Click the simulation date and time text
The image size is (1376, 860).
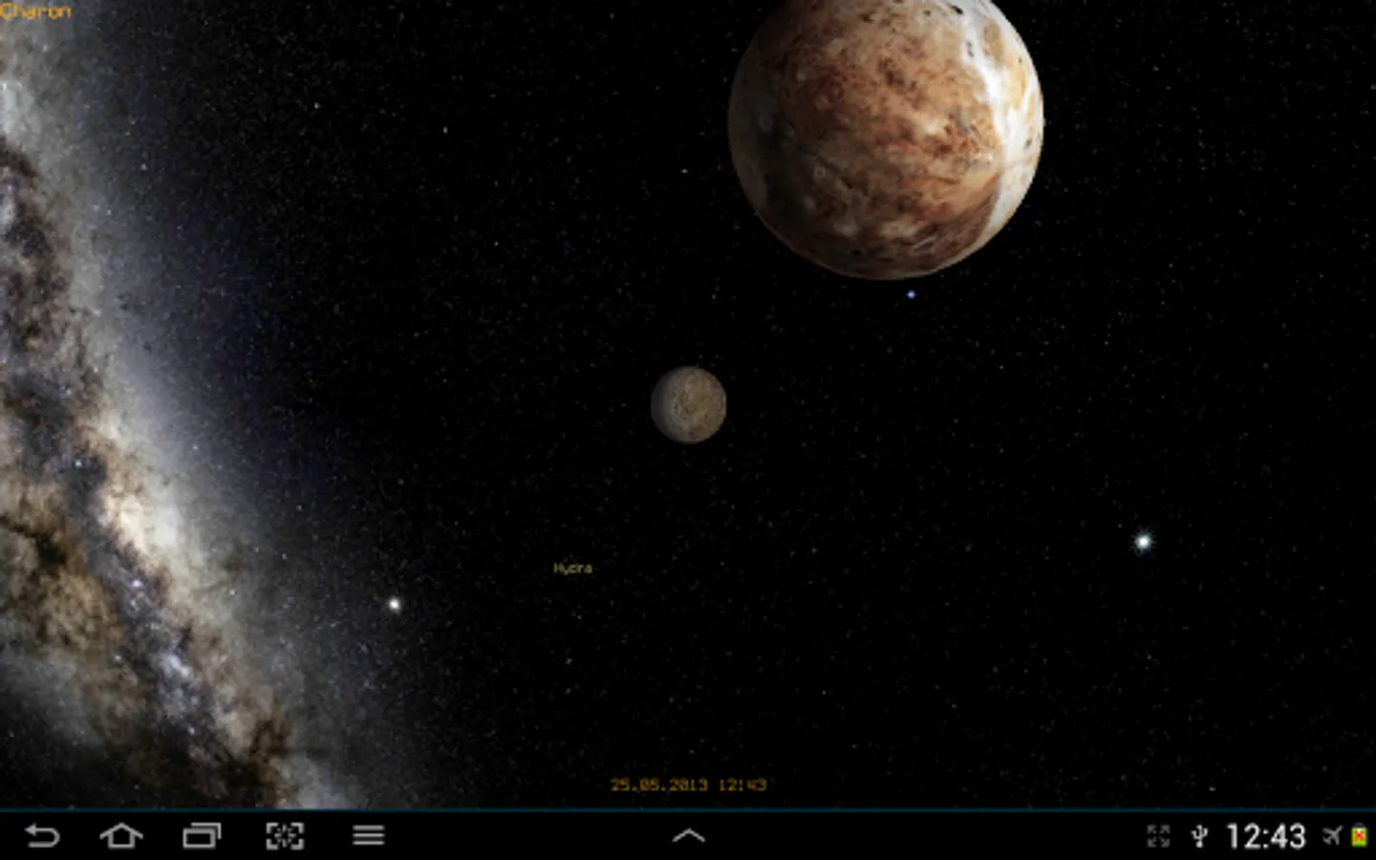(688, 785)
